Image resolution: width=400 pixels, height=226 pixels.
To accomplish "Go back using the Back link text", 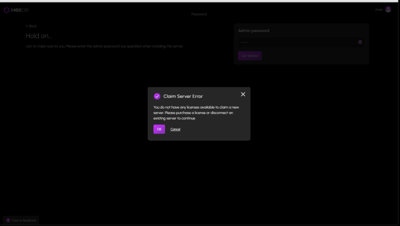I will tap(33, 26).
